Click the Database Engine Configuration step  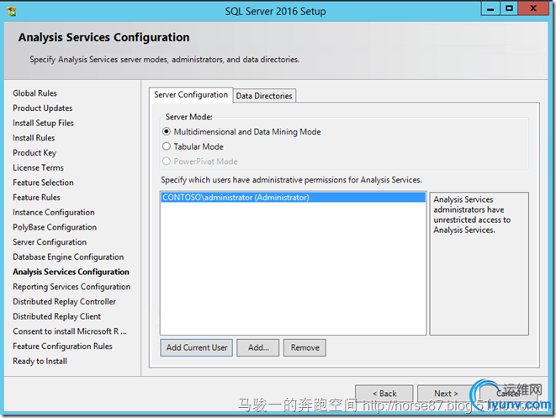pyautogui.click(x=68, y=257)
